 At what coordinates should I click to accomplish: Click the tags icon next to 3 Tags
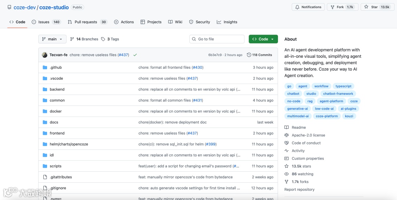click(103, 39)
